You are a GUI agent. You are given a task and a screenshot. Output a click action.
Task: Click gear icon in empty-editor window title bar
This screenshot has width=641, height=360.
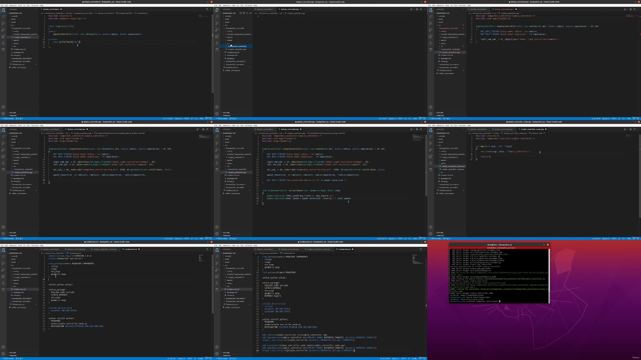[417, 9]
